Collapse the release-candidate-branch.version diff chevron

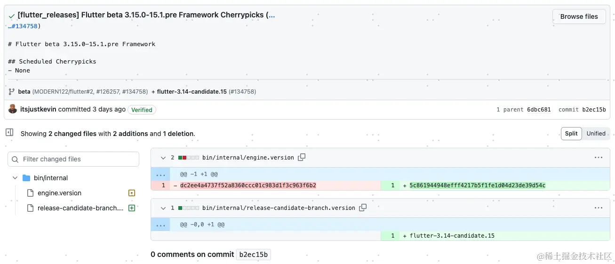point(163,208)
